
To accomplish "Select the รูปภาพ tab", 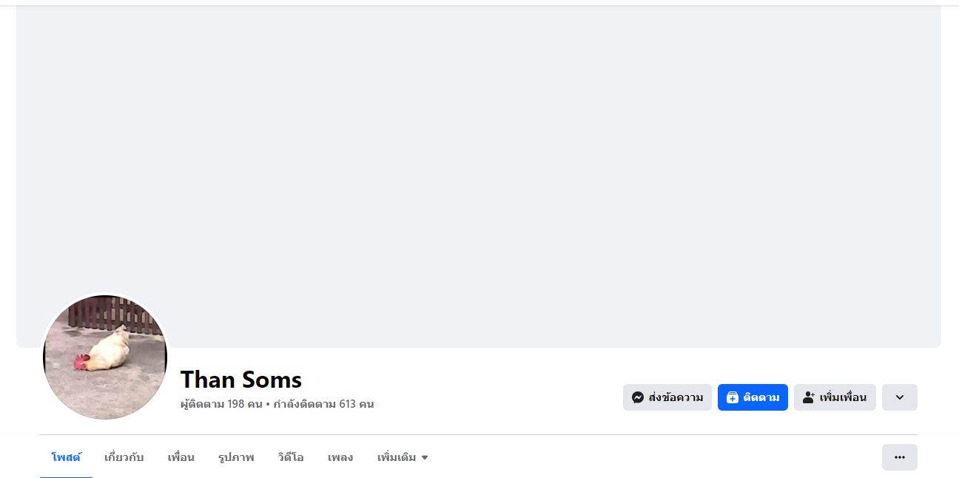I will tap(236, 457).
